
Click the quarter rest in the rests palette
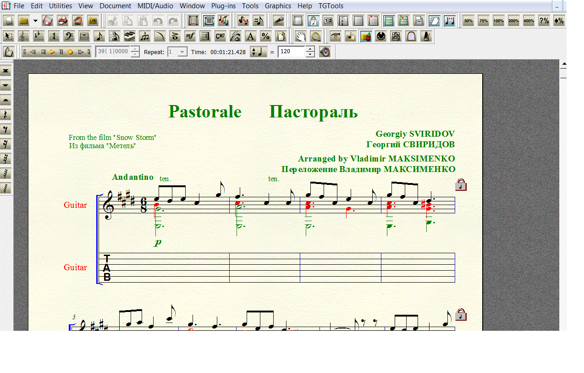pyautogui.click(x=6, y=115)
